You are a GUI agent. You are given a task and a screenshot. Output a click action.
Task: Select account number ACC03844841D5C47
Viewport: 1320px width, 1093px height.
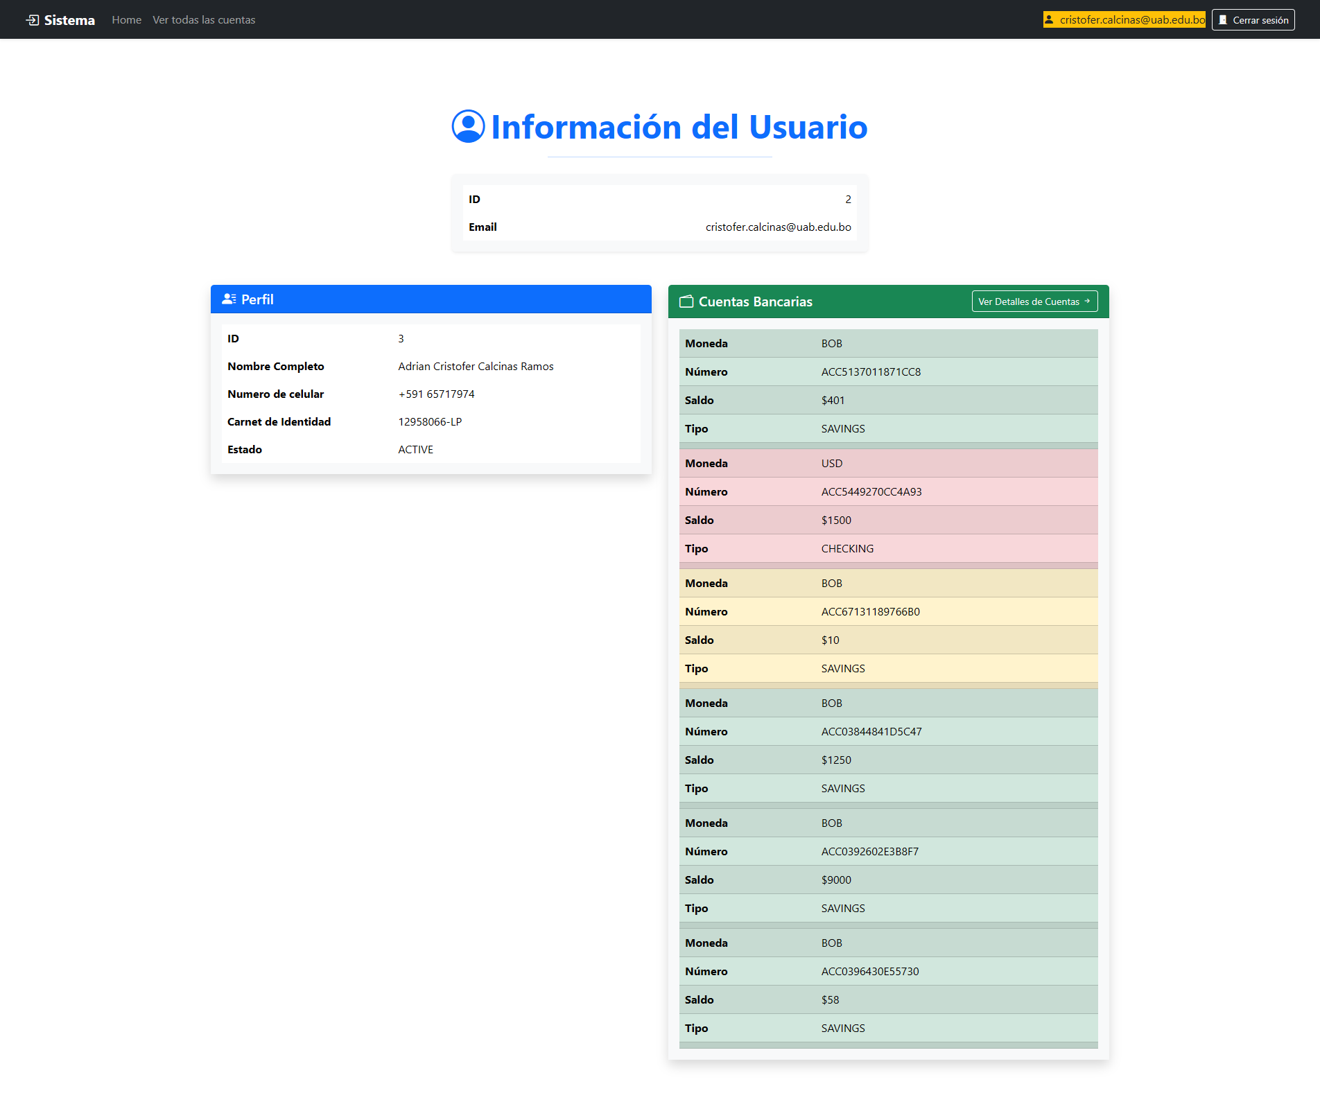(x=872, y=731)
